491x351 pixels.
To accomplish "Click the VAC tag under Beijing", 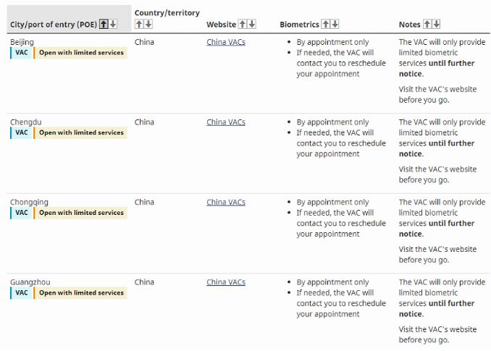I will [x=22, y=53].
